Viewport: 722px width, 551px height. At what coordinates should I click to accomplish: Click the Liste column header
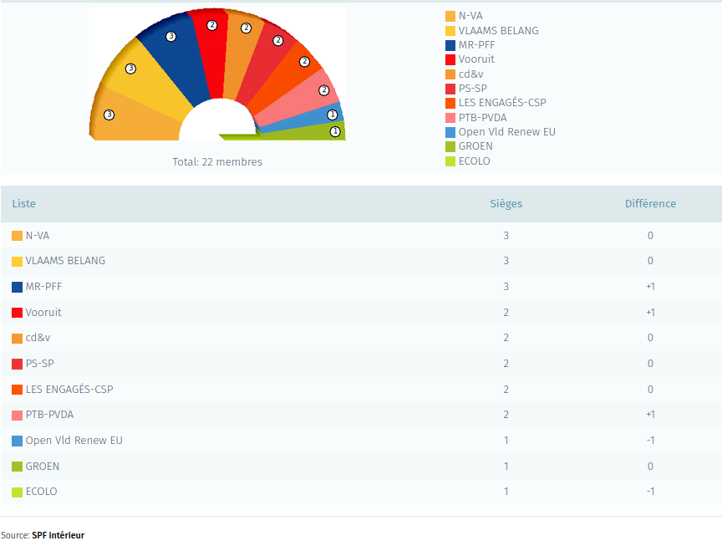point(24,204)
